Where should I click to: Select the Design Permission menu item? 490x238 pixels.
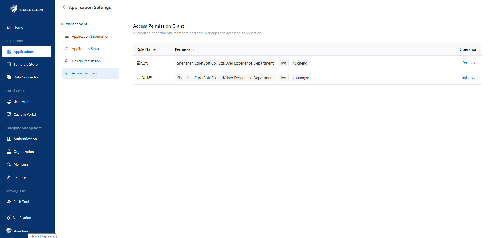coord(86,61)
